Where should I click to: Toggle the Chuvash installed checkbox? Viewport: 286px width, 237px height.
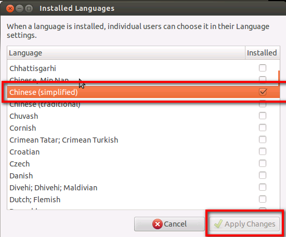[263, 116]
